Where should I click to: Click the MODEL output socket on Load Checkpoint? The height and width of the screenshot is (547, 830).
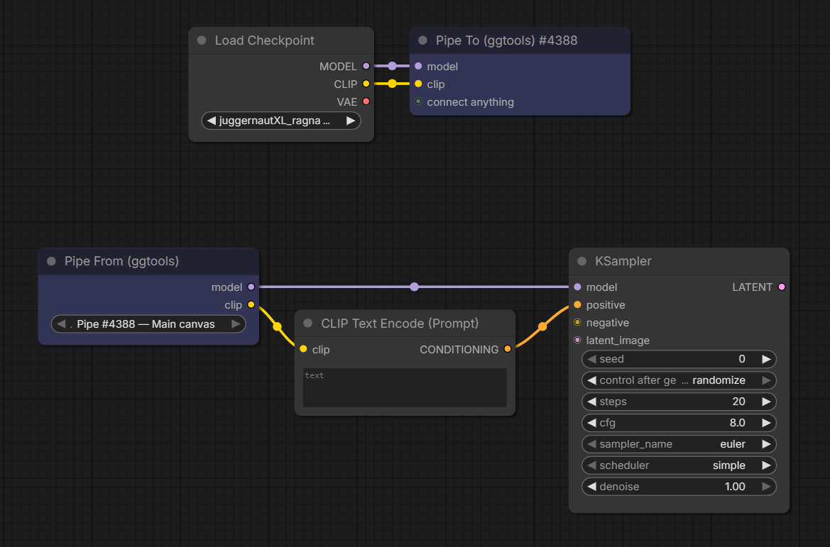tap(366, 66)
